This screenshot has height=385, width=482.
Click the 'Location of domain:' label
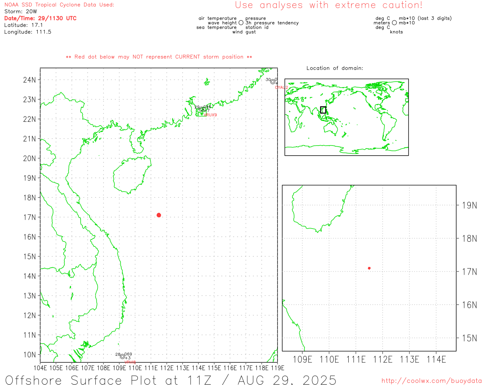point(335,68)
